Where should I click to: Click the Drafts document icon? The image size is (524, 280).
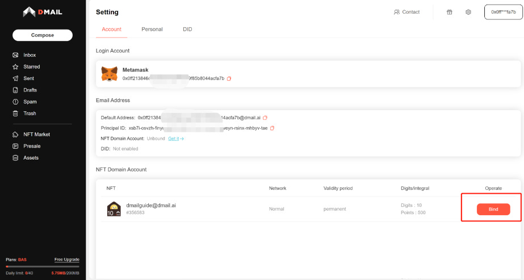pyautogui.click(x=15, y=90)
